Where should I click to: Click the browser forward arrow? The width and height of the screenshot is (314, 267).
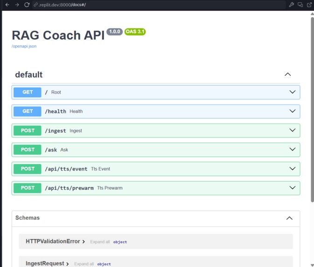point(17,5)
